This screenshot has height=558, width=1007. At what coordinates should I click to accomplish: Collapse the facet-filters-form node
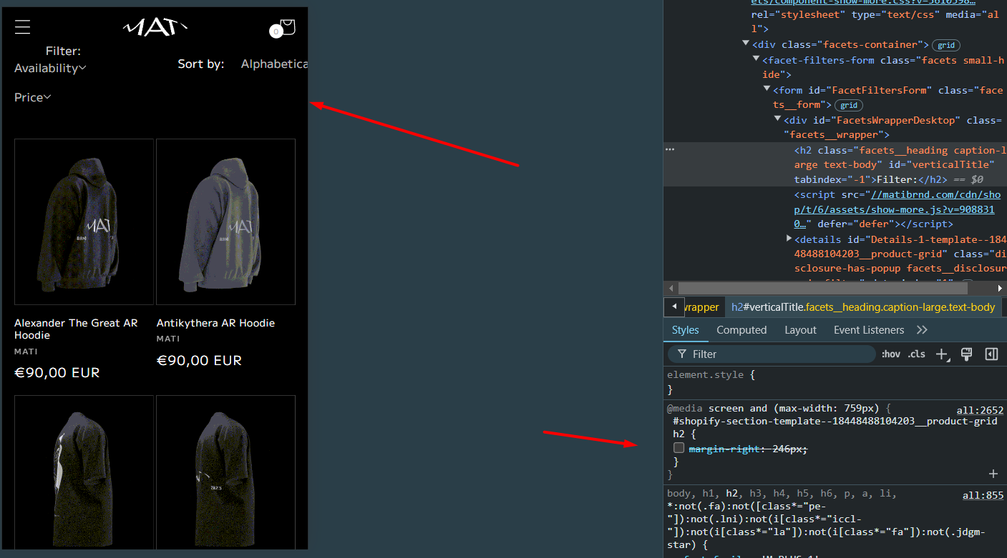click(757, 59)
